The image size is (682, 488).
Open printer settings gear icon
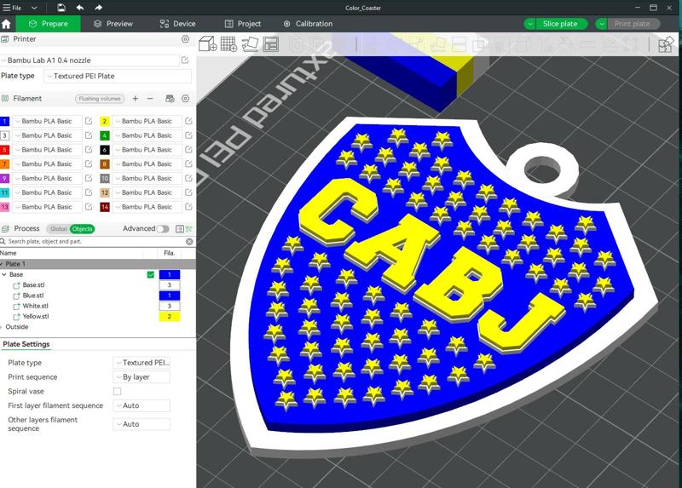(185, 39)
